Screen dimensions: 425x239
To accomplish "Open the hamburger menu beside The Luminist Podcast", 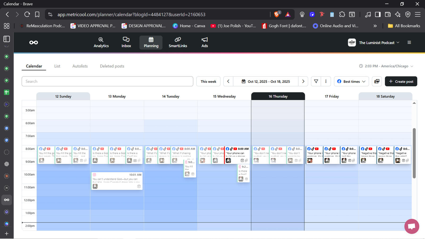I will [409, 42].
